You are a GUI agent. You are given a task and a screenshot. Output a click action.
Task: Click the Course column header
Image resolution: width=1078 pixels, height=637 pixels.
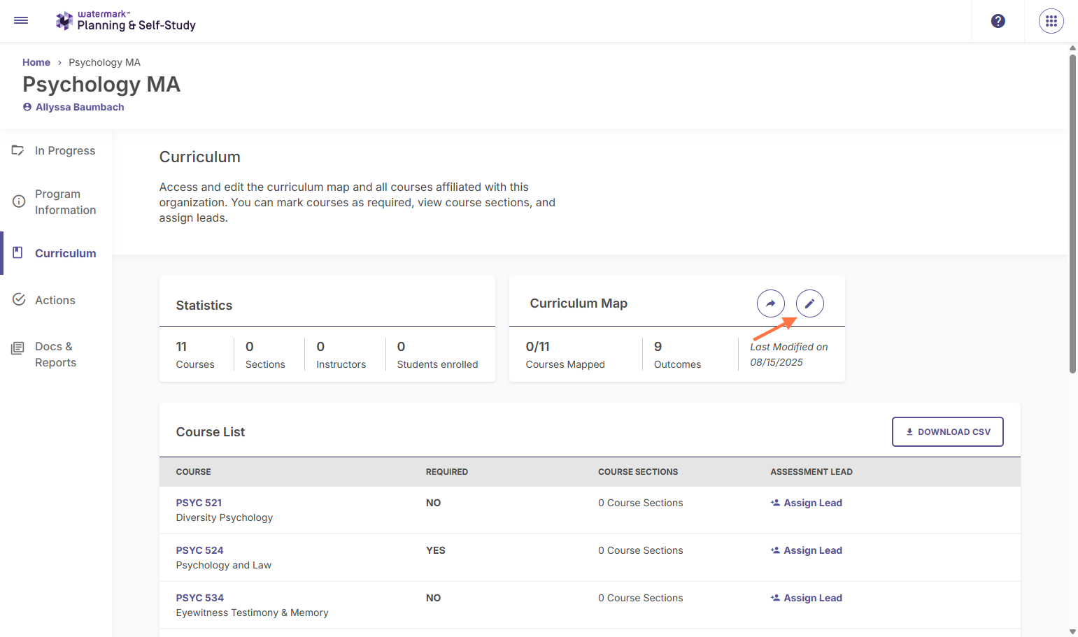click(194, 472)
